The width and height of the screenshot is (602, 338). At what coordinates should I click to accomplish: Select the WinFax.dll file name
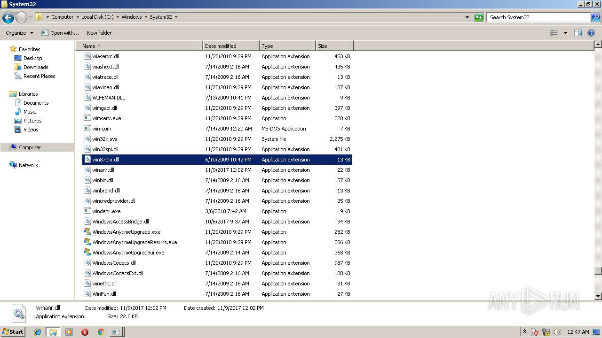pos(104,294)
